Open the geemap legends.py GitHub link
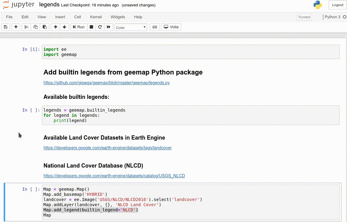The width and height of the screenshot is (347, 222). click(x=107, y=83)
